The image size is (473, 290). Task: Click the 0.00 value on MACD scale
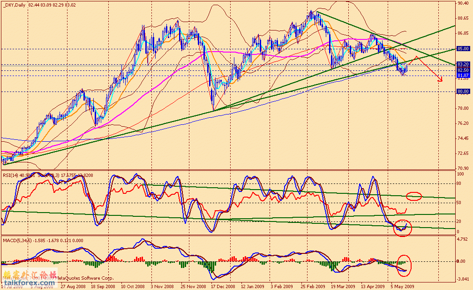[461, 261]
